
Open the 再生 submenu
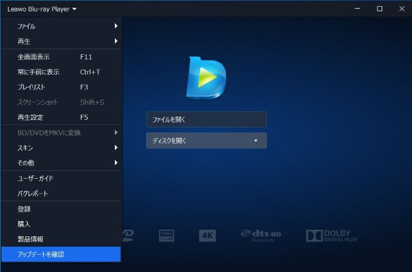click(61, 41)
